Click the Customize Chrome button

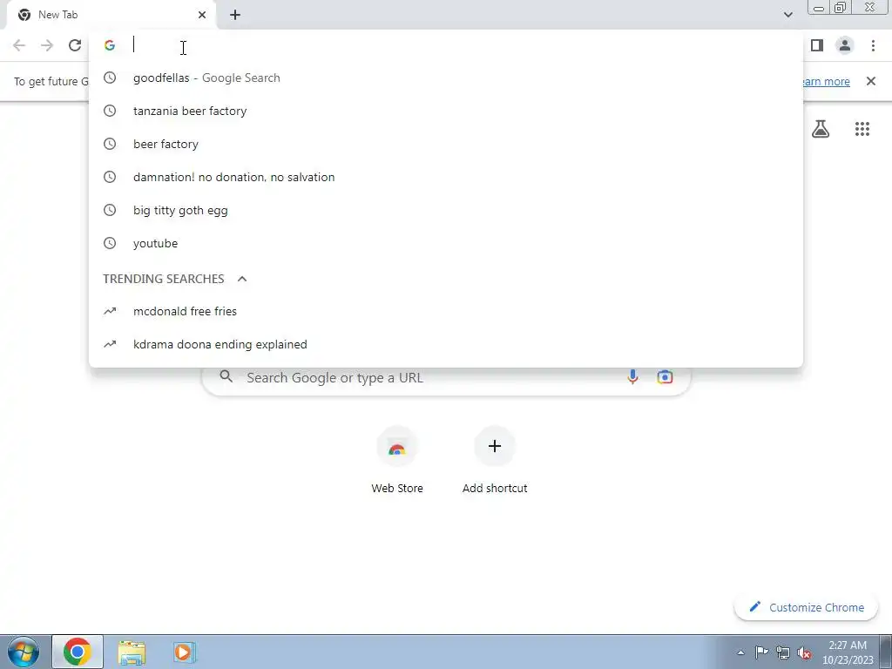click(x=806, y=607)
